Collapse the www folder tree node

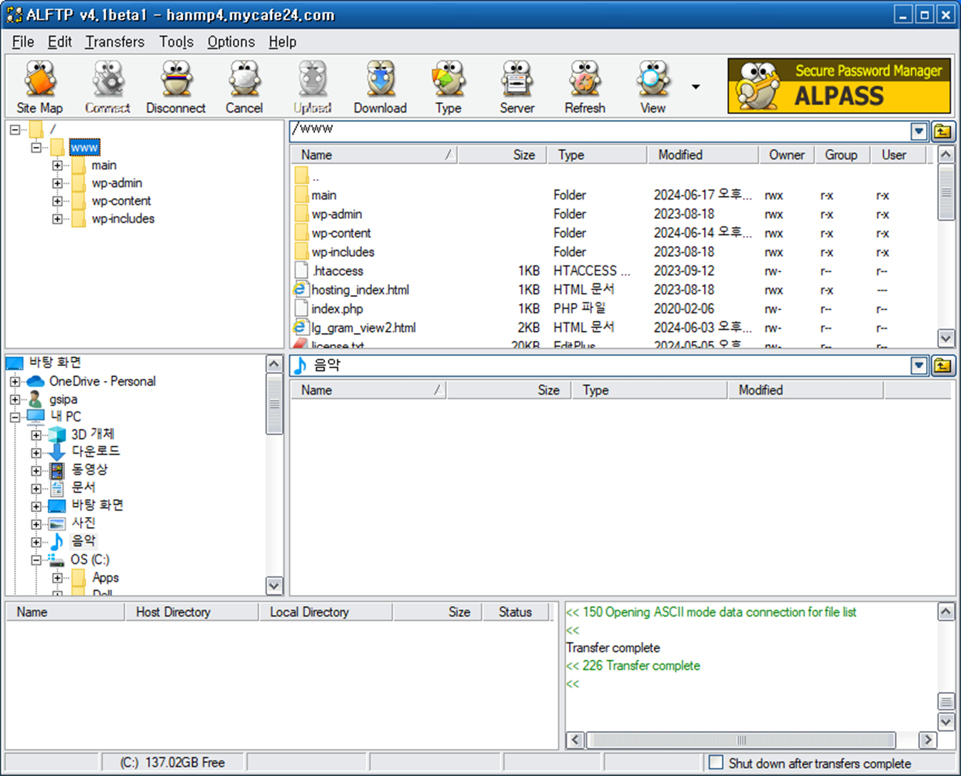click(x=36, y=147)
